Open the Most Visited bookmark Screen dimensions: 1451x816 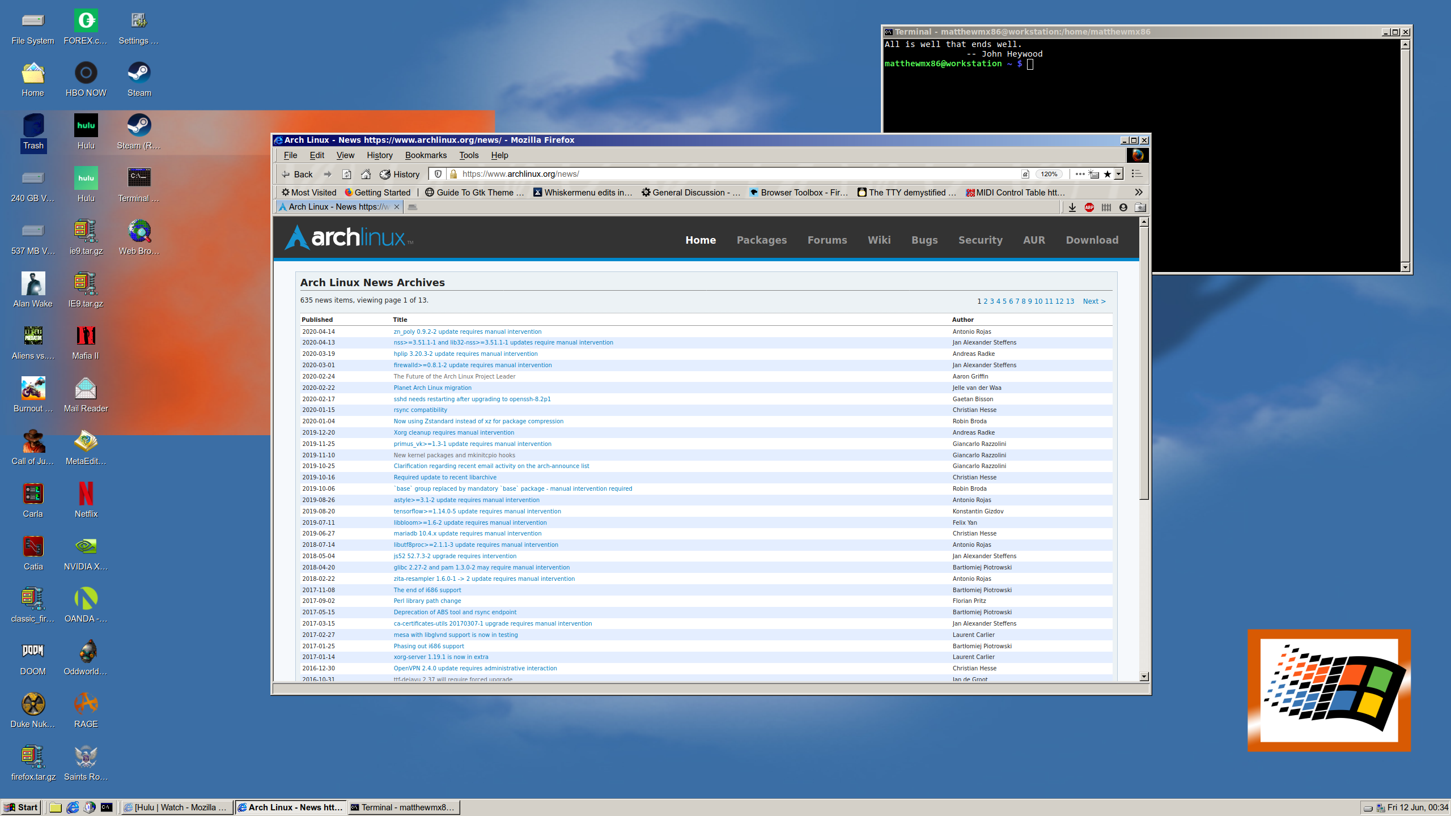click(x=309, y=192)
